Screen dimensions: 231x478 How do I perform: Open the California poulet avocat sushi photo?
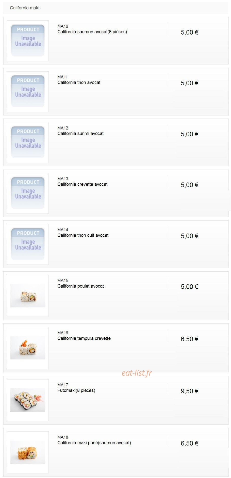[28, 296]
